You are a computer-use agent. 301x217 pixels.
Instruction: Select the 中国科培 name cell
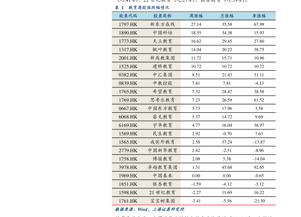coord(162,33)
